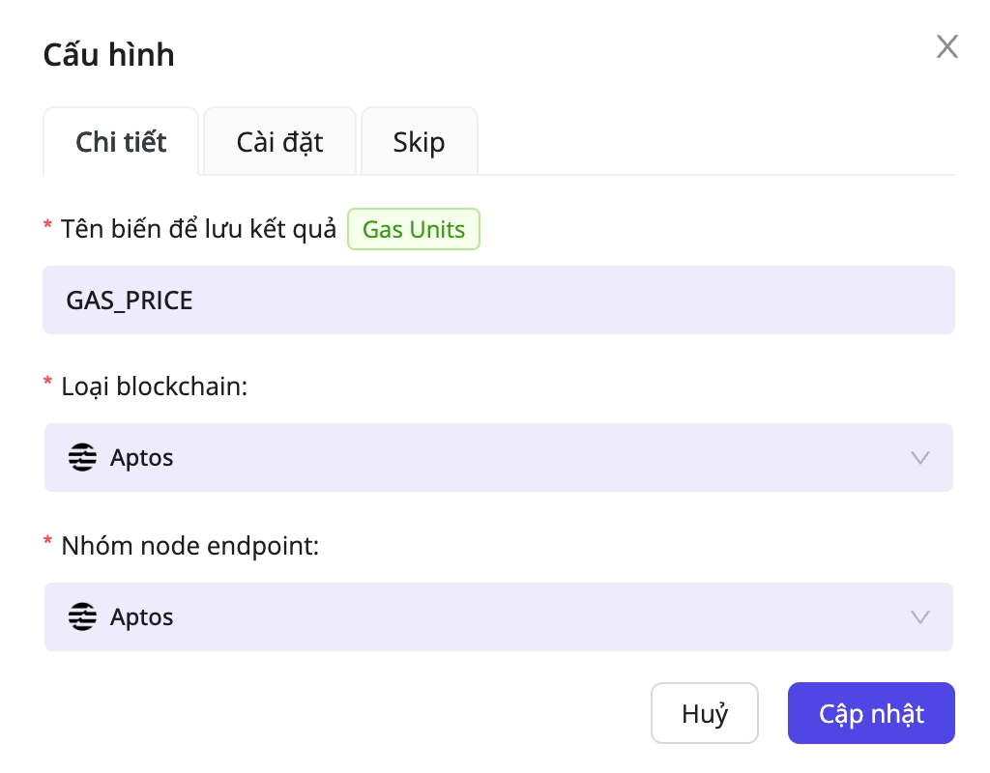Viewport: 990px width, 773px height.
Task: Switch to the Chi tiết tab
Action: (121, 142)
